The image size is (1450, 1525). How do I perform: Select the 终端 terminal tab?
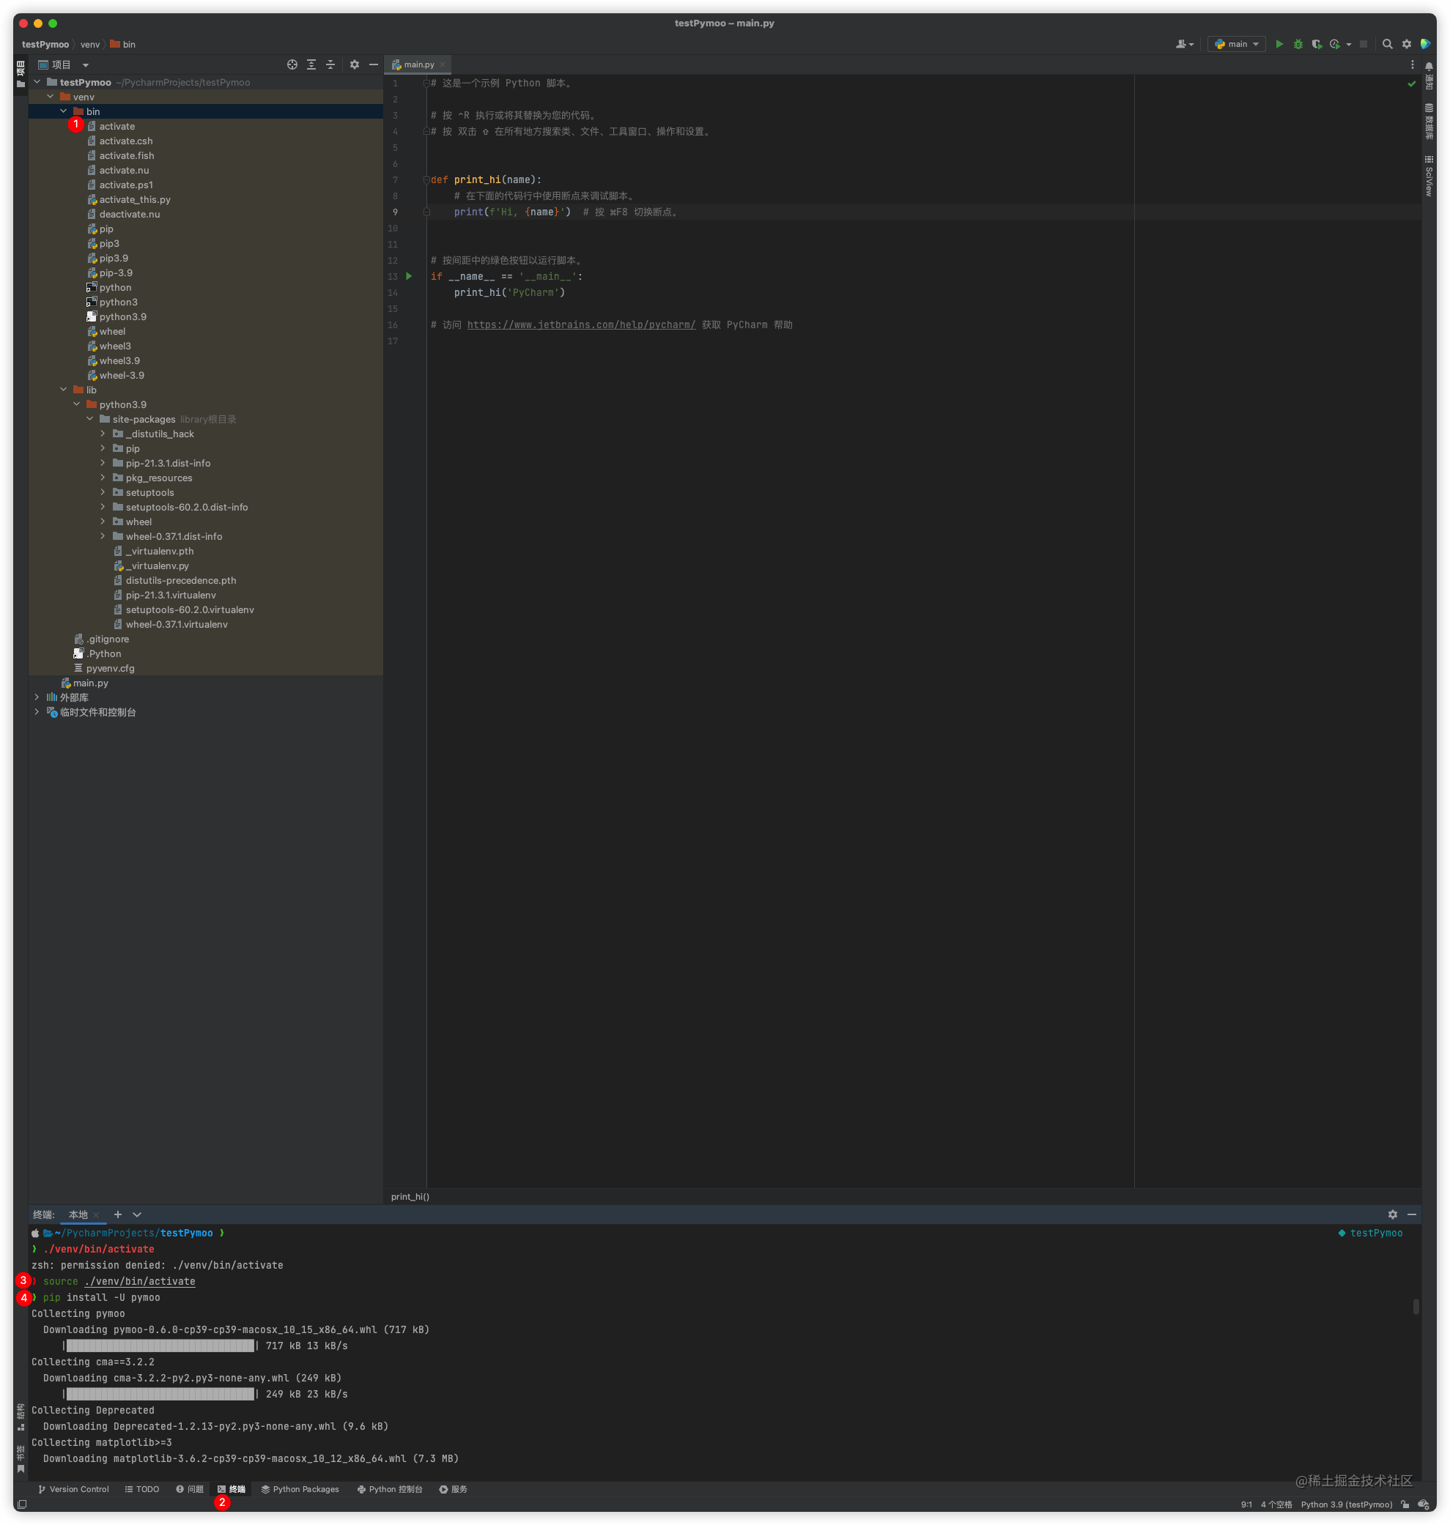[231, 1488]
